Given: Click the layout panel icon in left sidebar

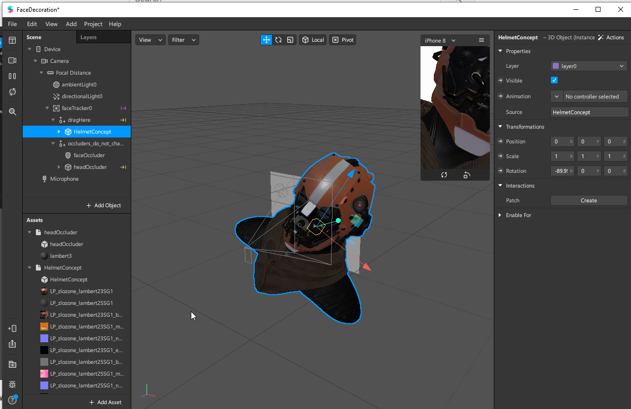Looking at the screenshot, I should click(x=12, y=40).
